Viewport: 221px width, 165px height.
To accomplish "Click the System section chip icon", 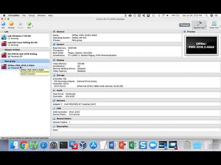I will (x=54, y=44).
